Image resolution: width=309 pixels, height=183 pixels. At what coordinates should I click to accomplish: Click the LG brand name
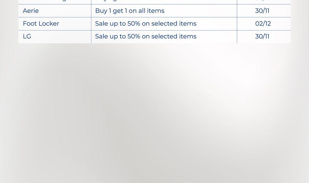pyautogui.click(x=27, y=36)
